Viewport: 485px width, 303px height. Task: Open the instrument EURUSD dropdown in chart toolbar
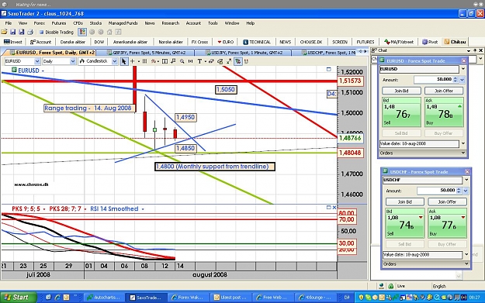tap(36, 61)
